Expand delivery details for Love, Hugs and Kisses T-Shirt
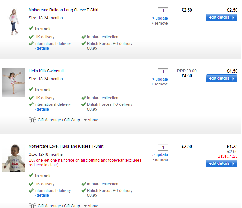 (43, 195)
